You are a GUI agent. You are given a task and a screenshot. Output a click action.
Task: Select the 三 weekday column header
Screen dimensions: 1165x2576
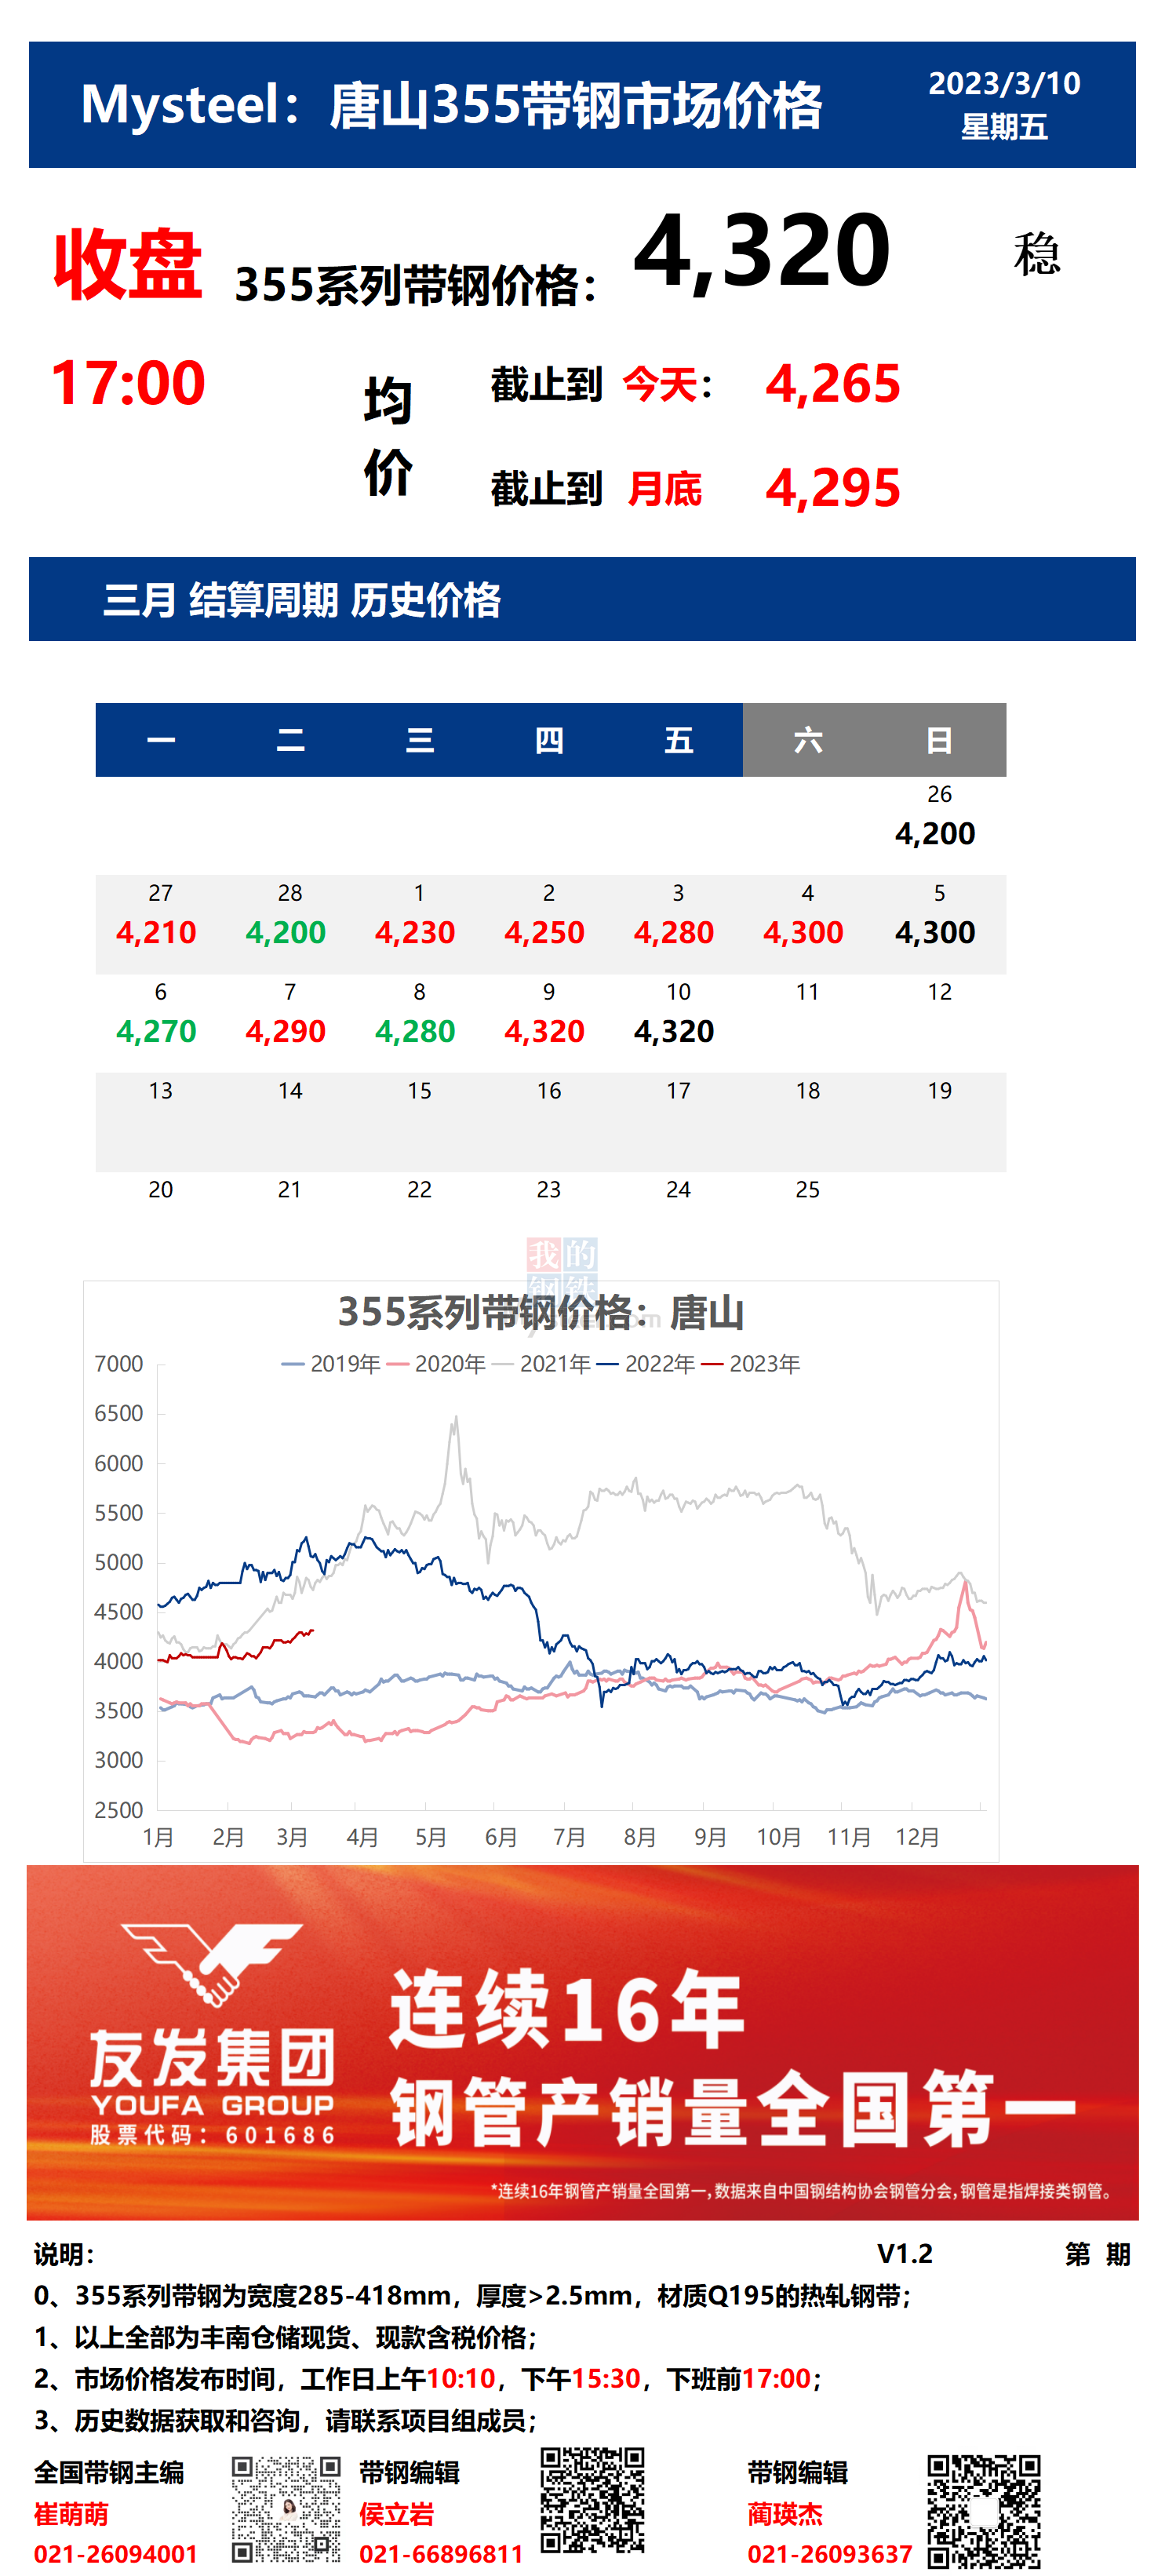click(x=420, y=740)
